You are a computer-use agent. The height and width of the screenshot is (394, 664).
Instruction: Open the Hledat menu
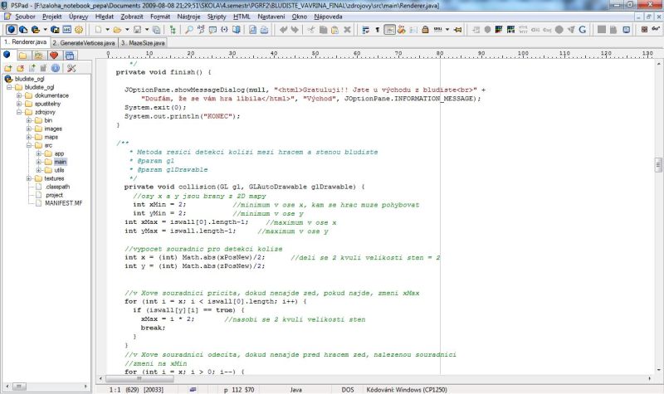click(105, 17)
